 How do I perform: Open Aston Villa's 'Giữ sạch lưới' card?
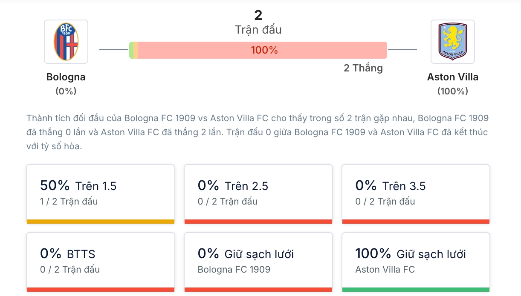pos(415,262)
